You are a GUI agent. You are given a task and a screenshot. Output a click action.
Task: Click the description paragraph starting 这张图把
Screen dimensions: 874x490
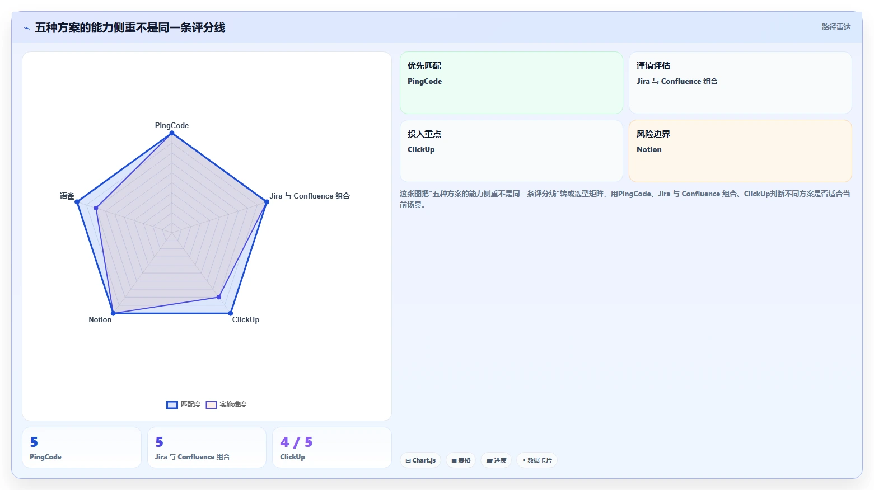tap(625, 199)
